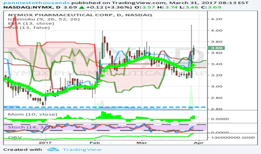The image size is (261, 154).
Task: Click the Mar date axis label
Action: [x=142, y=143]
